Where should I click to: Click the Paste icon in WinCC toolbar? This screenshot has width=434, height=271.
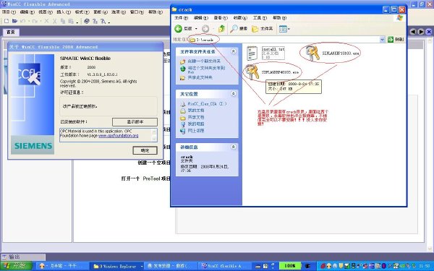tap(71, 21)
